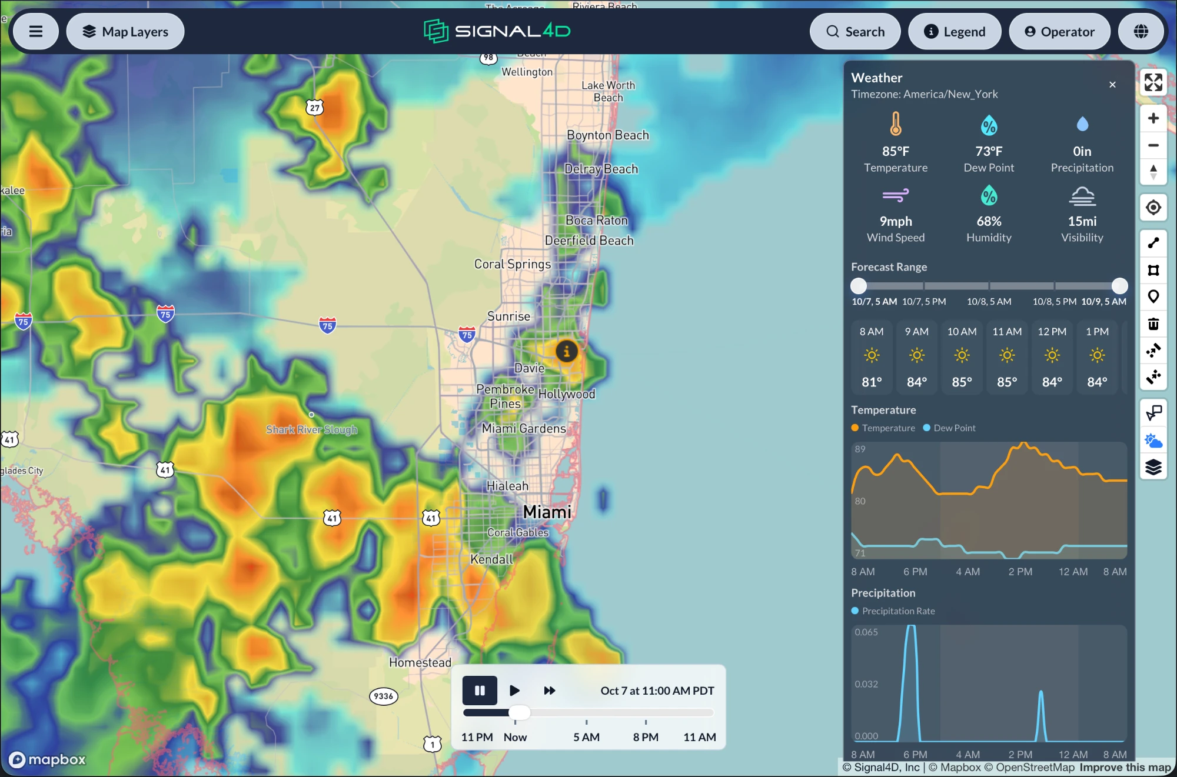Click the globe language icon
Screen dimensions: 1177x777
coord(1141,32)
